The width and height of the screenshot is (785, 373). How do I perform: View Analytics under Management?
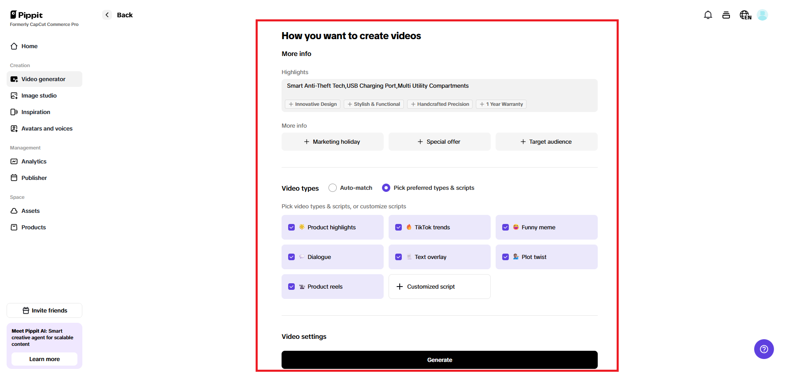coord(34,161)
